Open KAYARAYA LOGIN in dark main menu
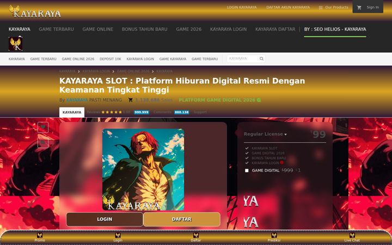 click(228, 29)
